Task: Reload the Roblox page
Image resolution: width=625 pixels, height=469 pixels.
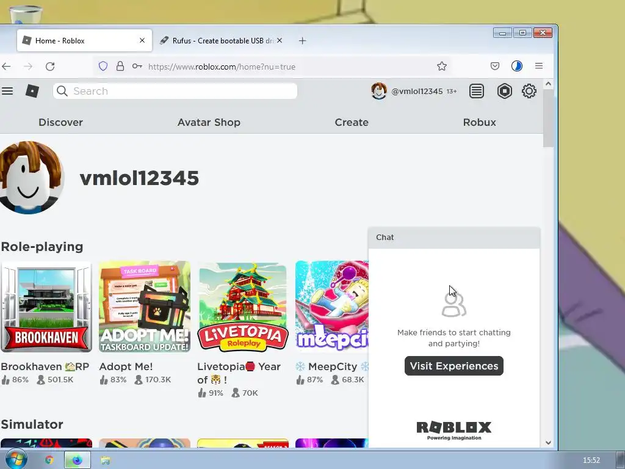Action: pyautogui.click(x=50, y=66)
